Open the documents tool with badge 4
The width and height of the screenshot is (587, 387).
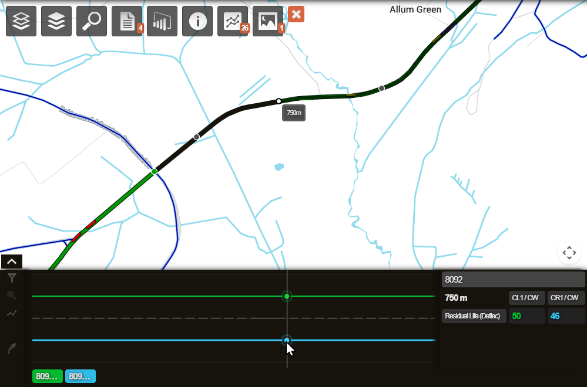[127, 21]
